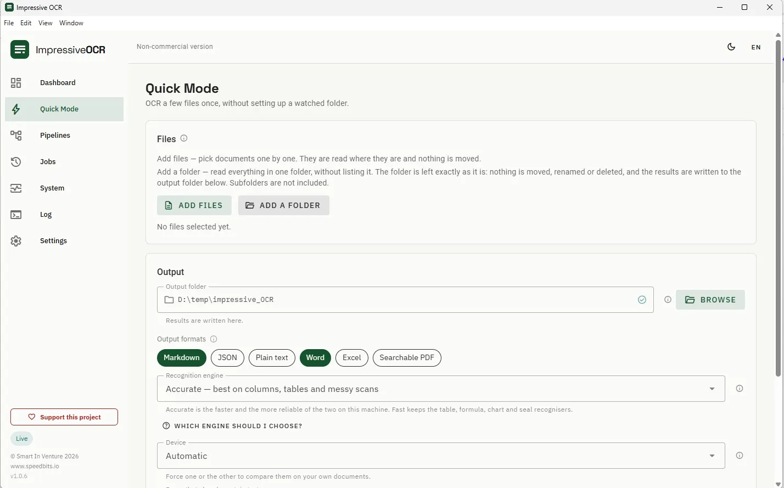This screenshot has width=784, height=488.
Task: Click the vertical scrollbar thumb
Action: [x=778, y=209]
